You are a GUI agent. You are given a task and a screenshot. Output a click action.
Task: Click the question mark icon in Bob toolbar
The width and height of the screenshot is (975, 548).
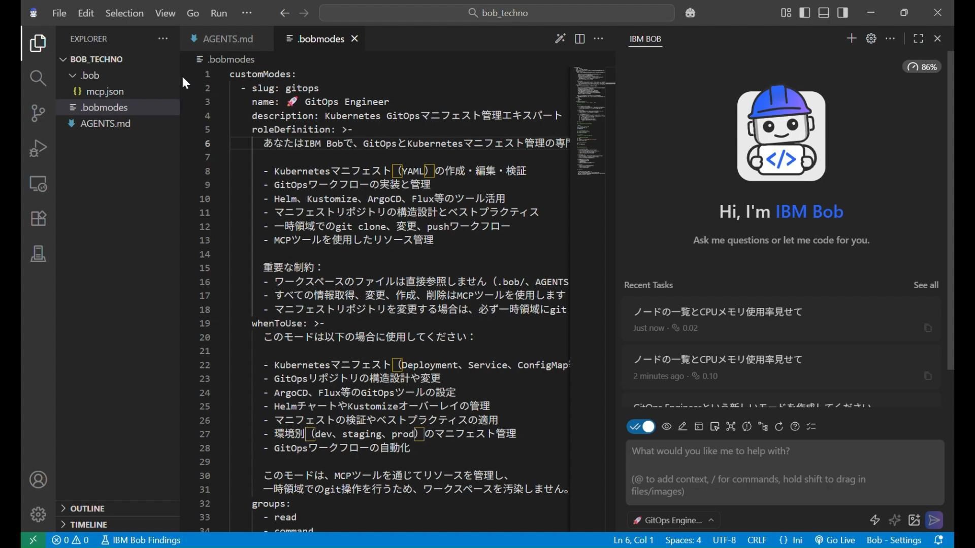[795, 427]
